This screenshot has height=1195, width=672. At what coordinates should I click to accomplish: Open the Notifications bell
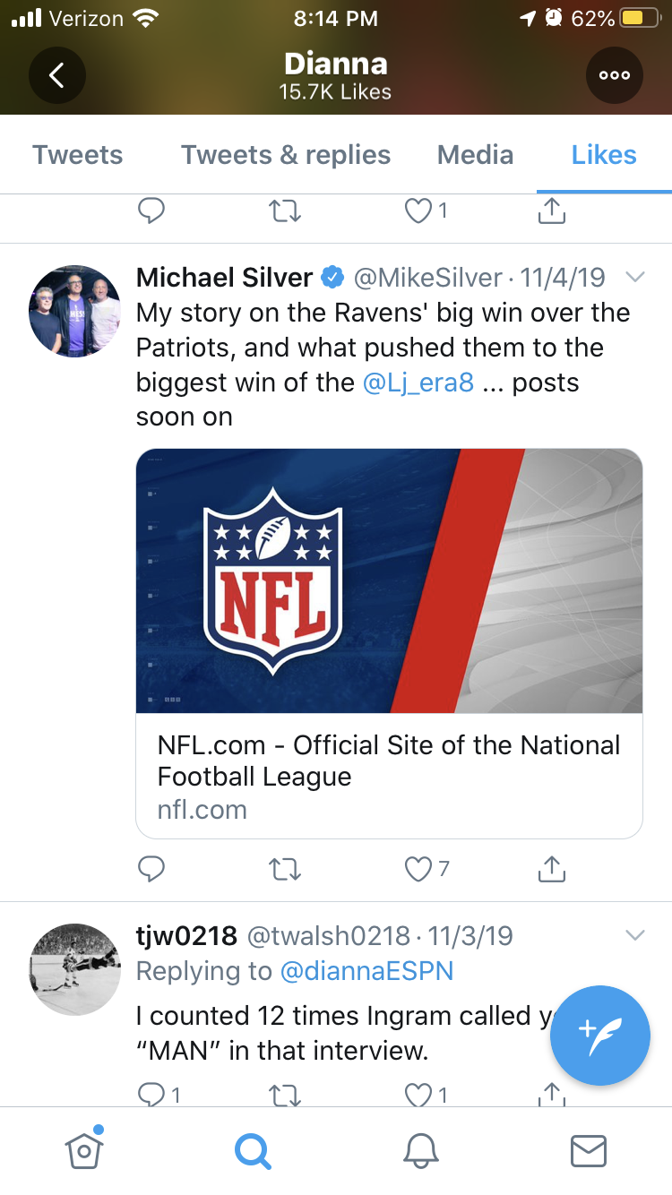click(x=421, y=1150)
